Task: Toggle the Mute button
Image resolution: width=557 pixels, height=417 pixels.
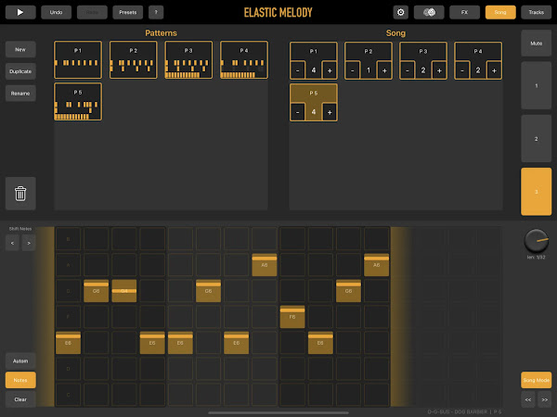Action: click(x=537, y=44)
